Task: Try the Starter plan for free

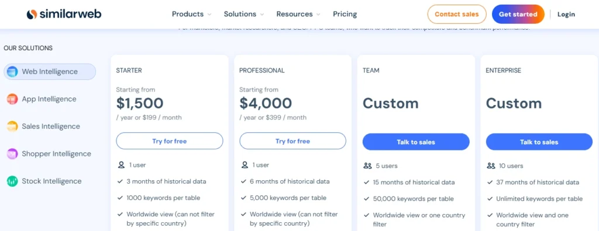Action: 170,141
